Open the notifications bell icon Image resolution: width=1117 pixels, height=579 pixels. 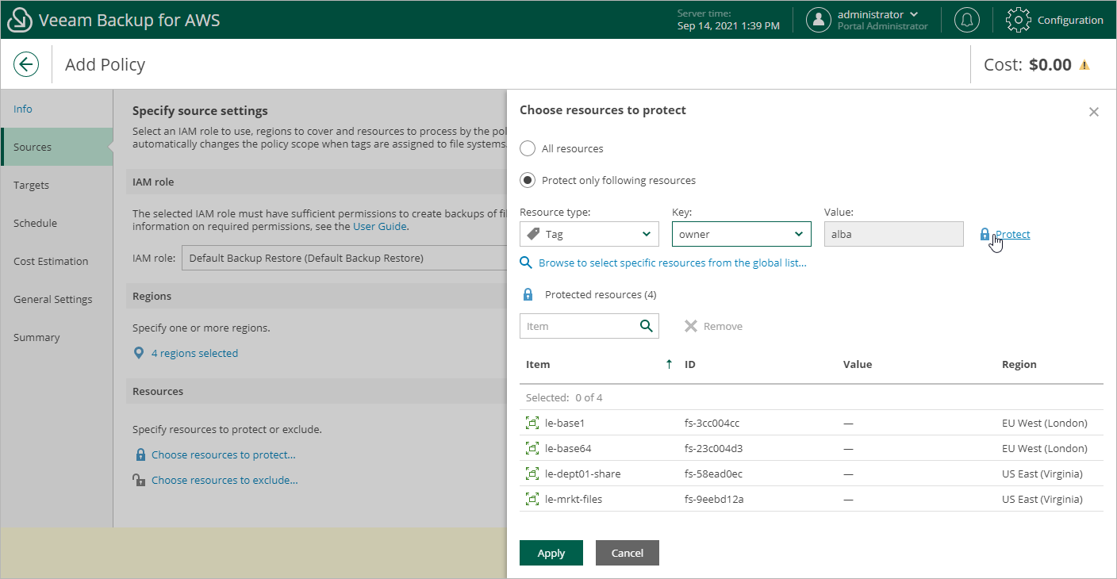[966, 20]
